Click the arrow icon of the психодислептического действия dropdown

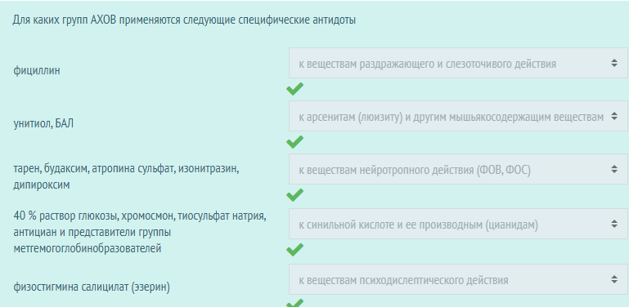614,279
